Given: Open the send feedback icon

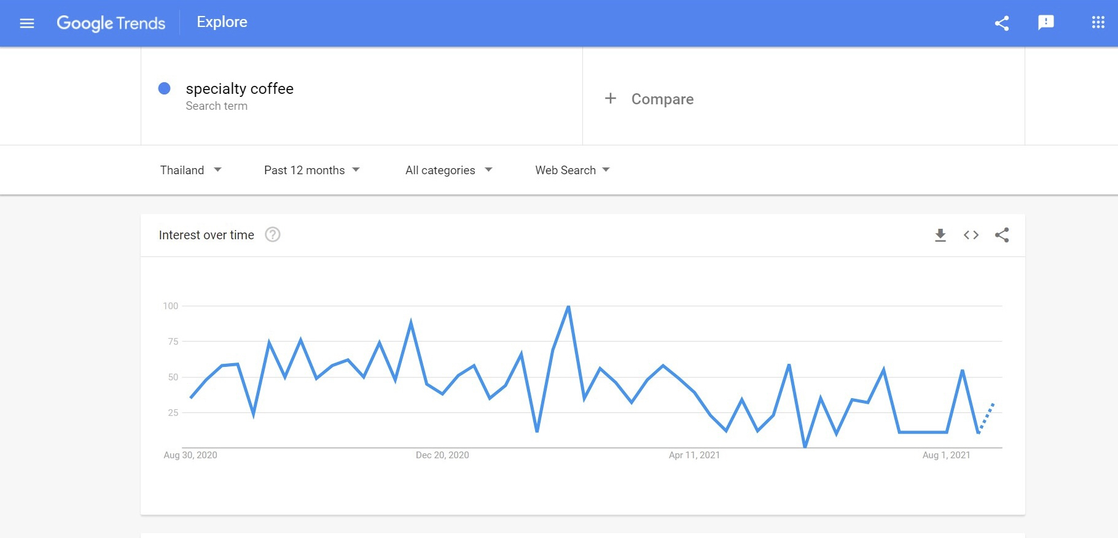Looking at the screenshot, I should pyautogui.click(x=1046, y=23).
